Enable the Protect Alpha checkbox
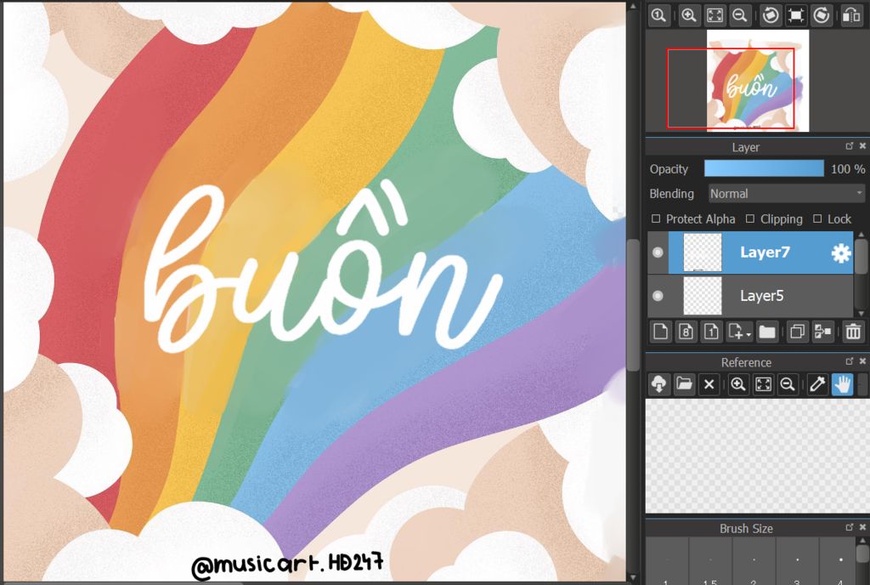This screenshot has height=585, width=870. pos(656,219)
